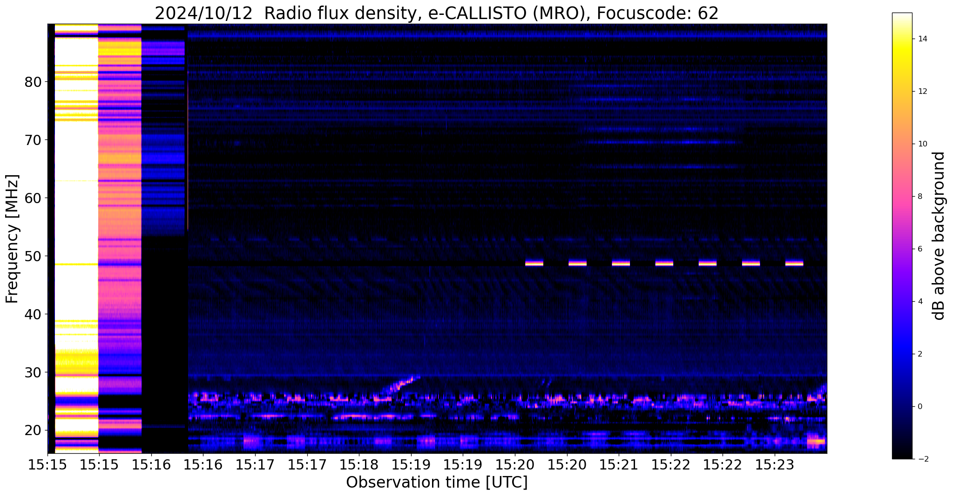The height and width of the screenshot is (496, 953).
Task: Click the colorbar tick label 4
Action: coord(919,302)
